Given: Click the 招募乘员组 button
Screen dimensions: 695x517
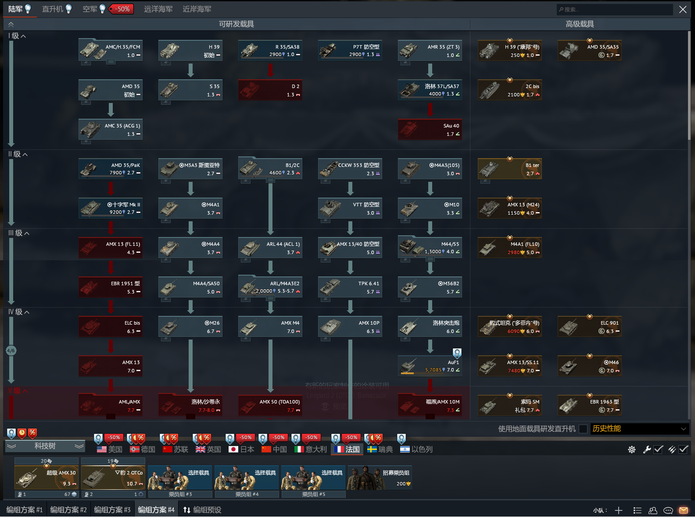Looking at the screenshot, I should click(380, 478).
